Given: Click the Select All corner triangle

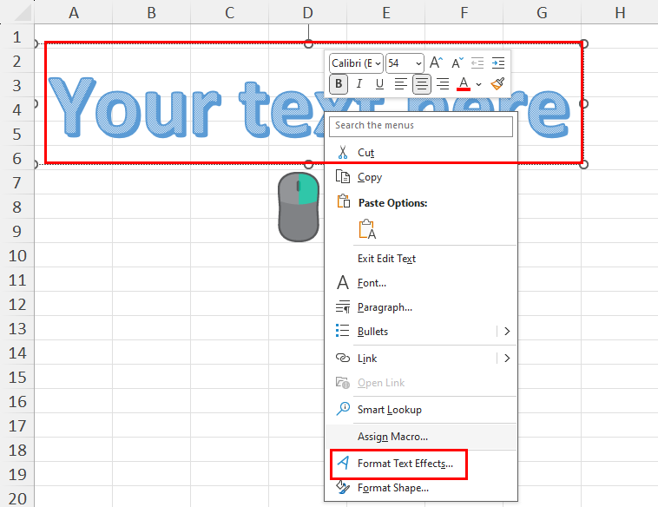Looking at the screenshot, I should tap(22, 13).
